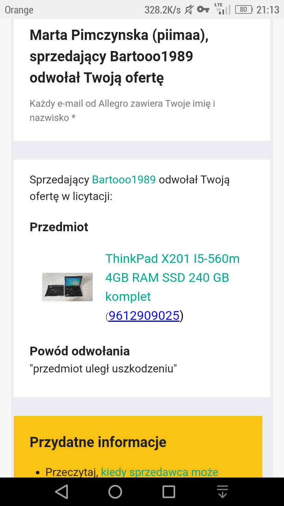
Task: Tap the LTE signal strength icon
Action: (222, 9)
